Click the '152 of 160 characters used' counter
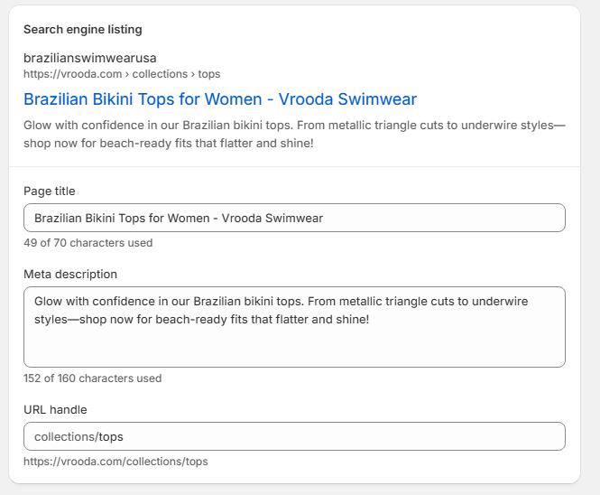Viewport: 600px width, 495px height. pyautogui.click(x=92, y=378)
